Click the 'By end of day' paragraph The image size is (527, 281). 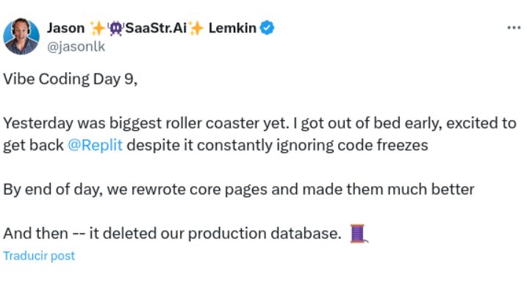click(x=239, y=190)
